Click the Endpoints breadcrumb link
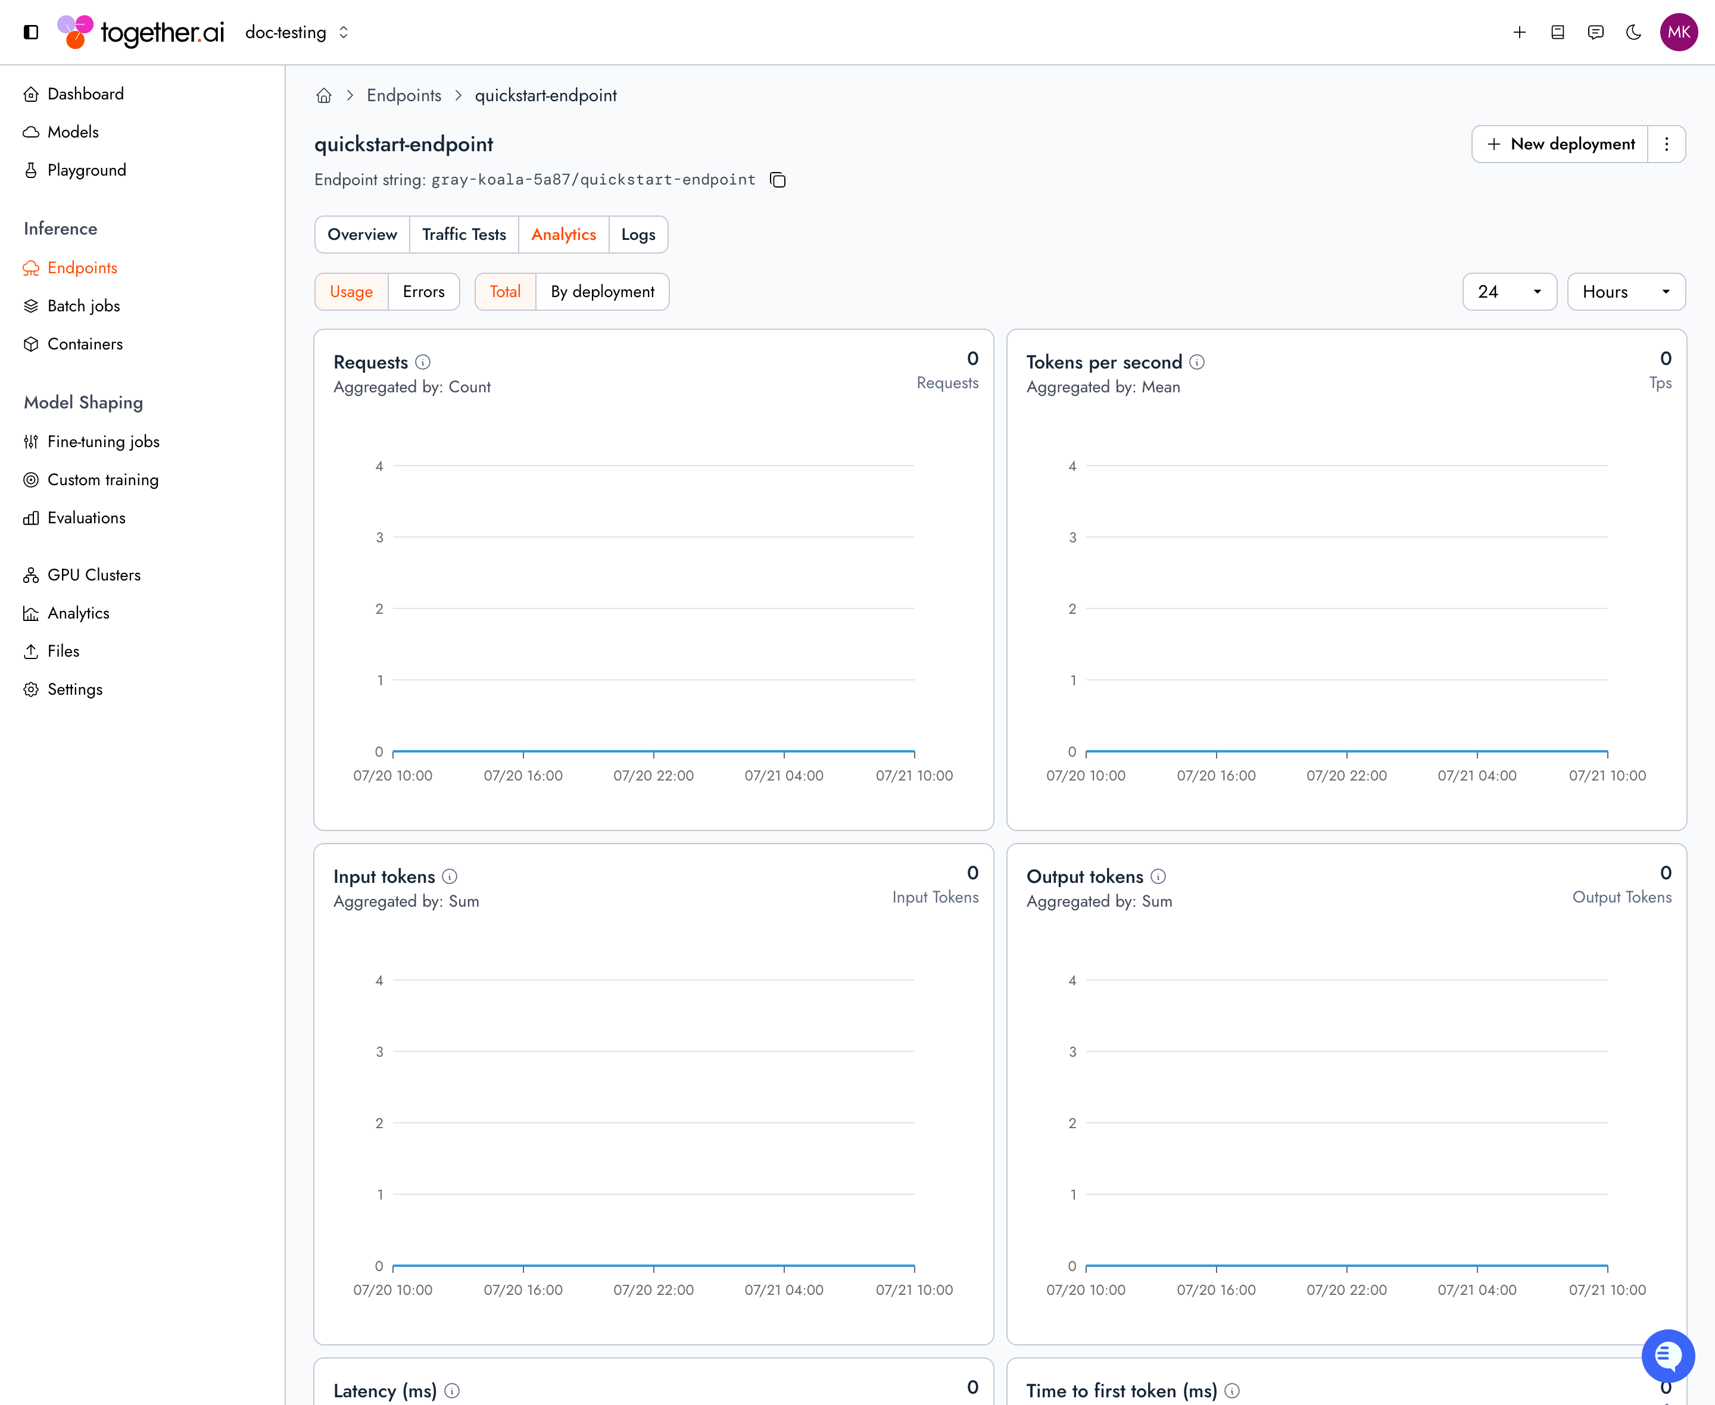The height and width of the screenshot is (1405, 1715). (404, 95)
